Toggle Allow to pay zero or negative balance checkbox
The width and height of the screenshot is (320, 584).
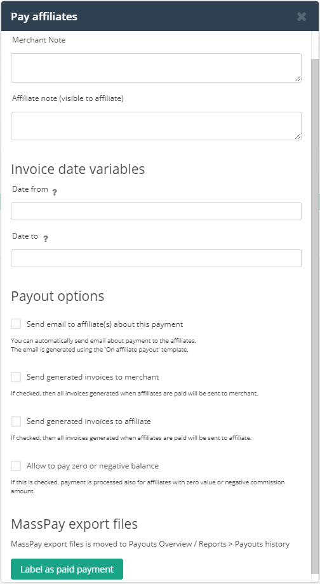16,465
